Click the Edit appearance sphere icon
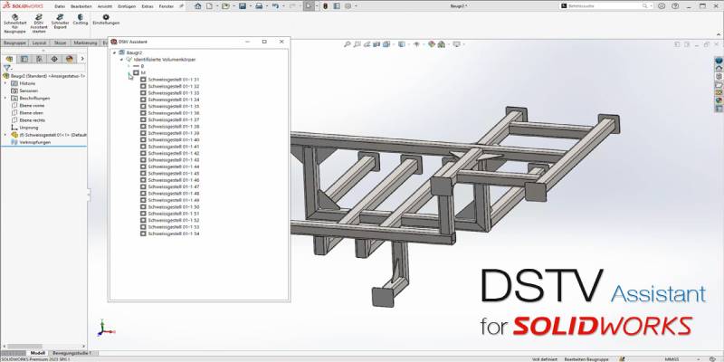This screenshot has height=362, width=724. [x=432, y=44]
